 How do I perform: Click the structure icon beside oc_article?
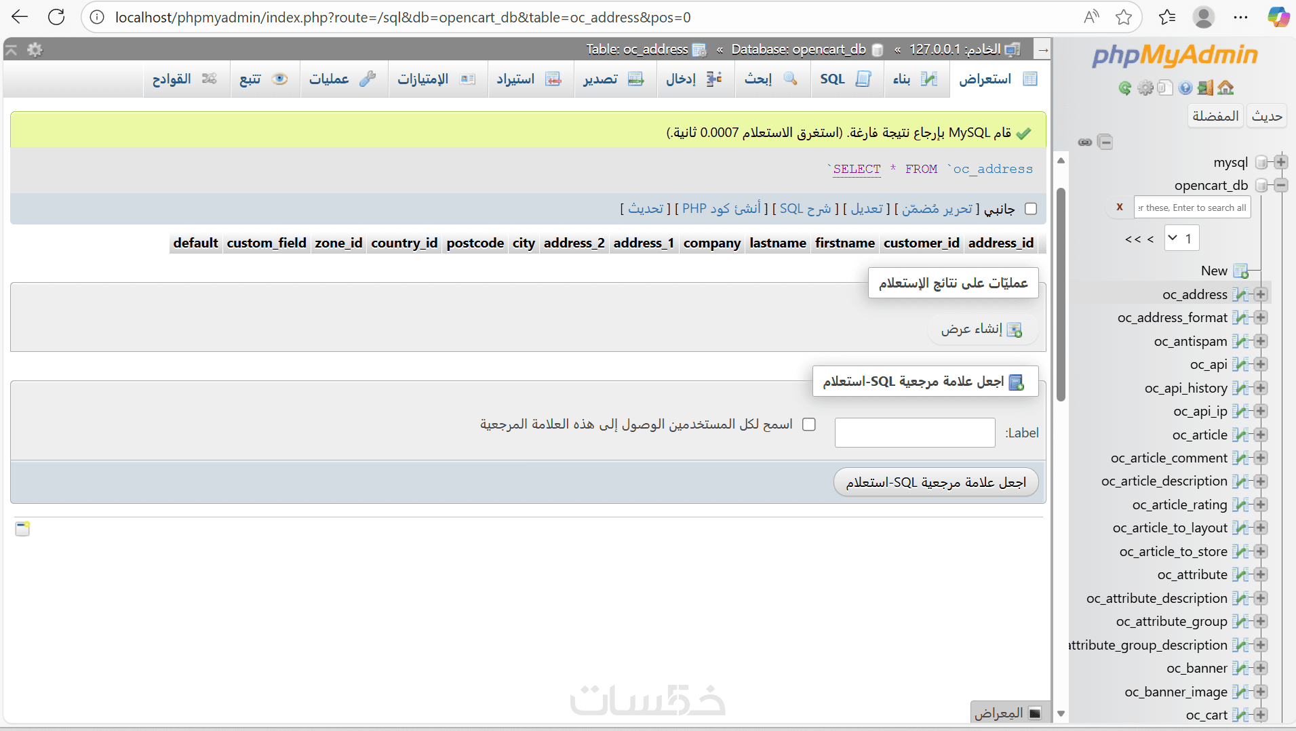(1240, 435)
